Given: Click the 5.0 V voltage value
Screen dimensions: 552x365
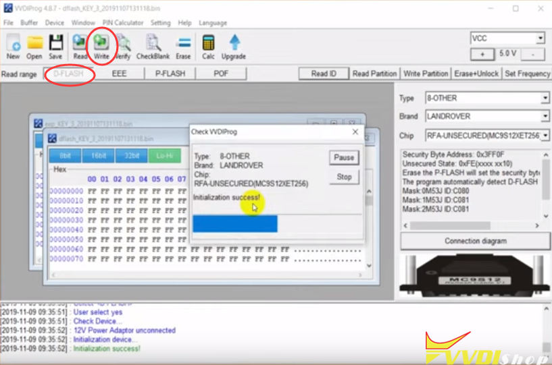Looking at the screenshot, I should (507, 53).
